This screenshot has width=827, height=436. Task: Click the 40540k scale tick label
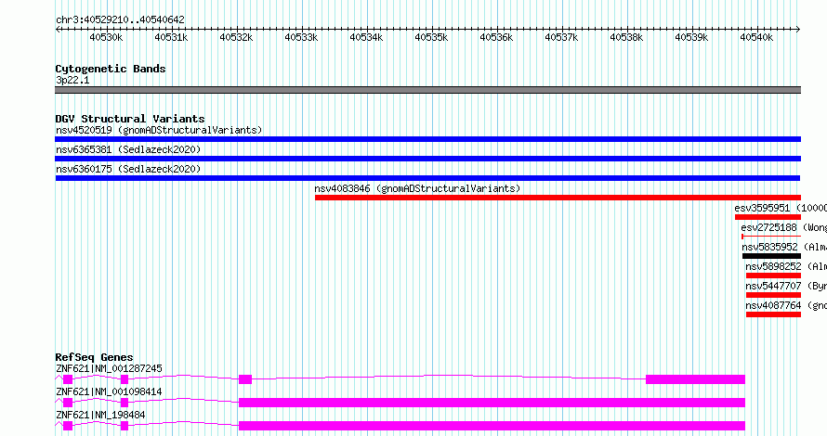[756, 37]
